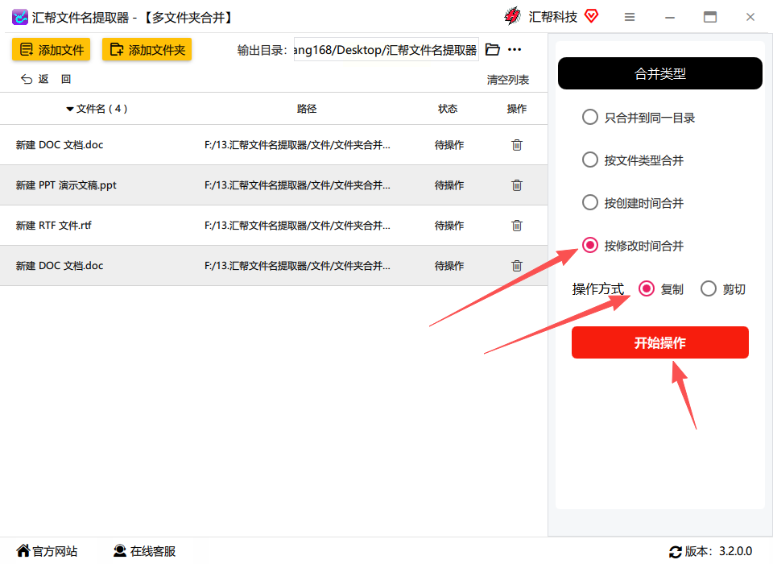The image size is (773, 564).
Task: Click the red diamond VIP icon
Action: 591,16
